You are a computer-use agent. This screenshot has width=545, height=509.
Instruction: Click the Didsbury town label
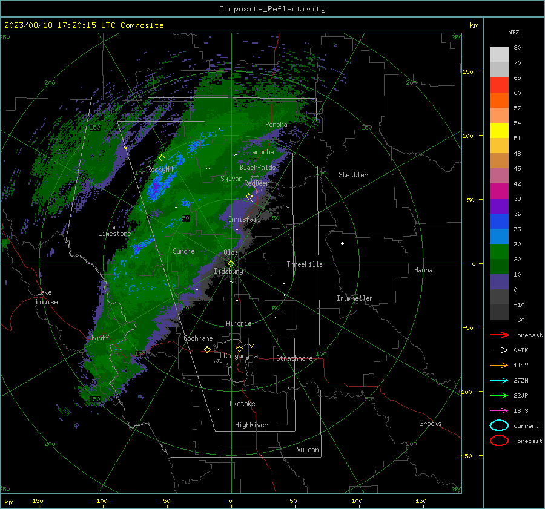click(x=228, y=271)
